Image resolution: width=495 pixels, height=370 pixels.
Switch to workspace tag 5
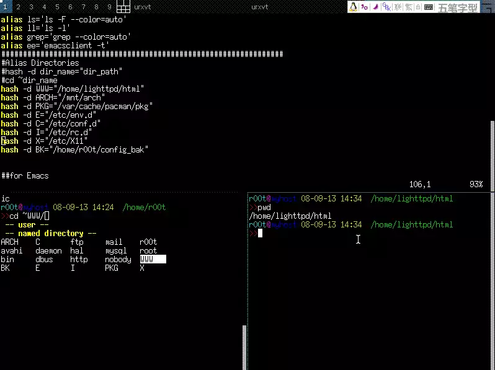[x=58, y=7]
